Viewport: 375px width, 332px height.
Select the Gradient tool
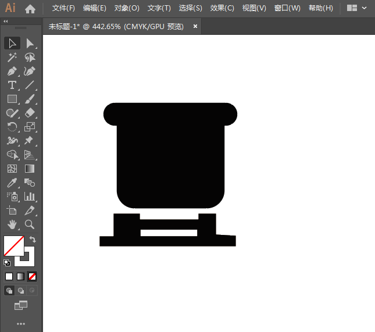(30, 169)
